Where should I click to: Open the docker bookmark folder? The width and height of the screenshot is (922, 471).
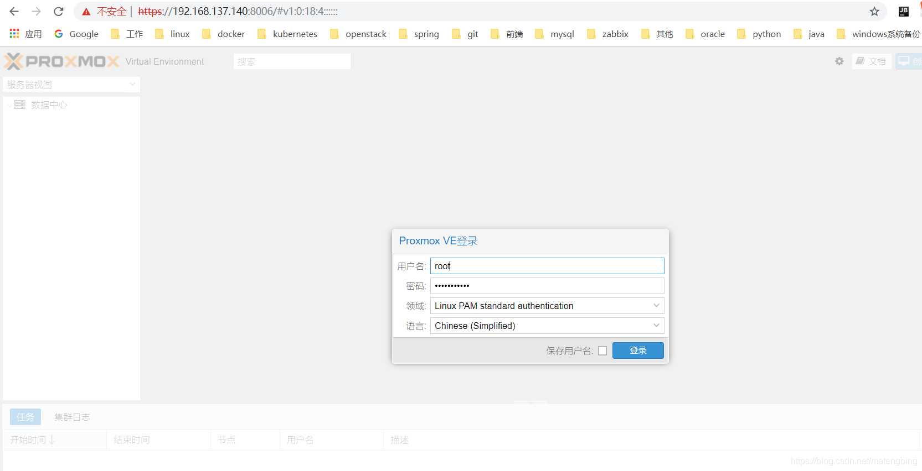pos(223,34)
